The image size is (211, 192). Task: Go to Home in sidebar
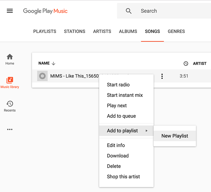(10, 59)
